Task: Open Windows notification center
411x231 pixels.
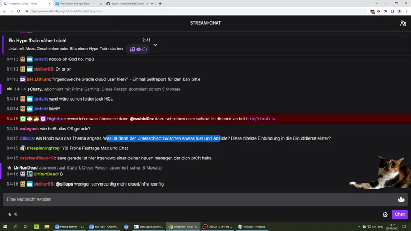Action: click(x=404, y=227)
